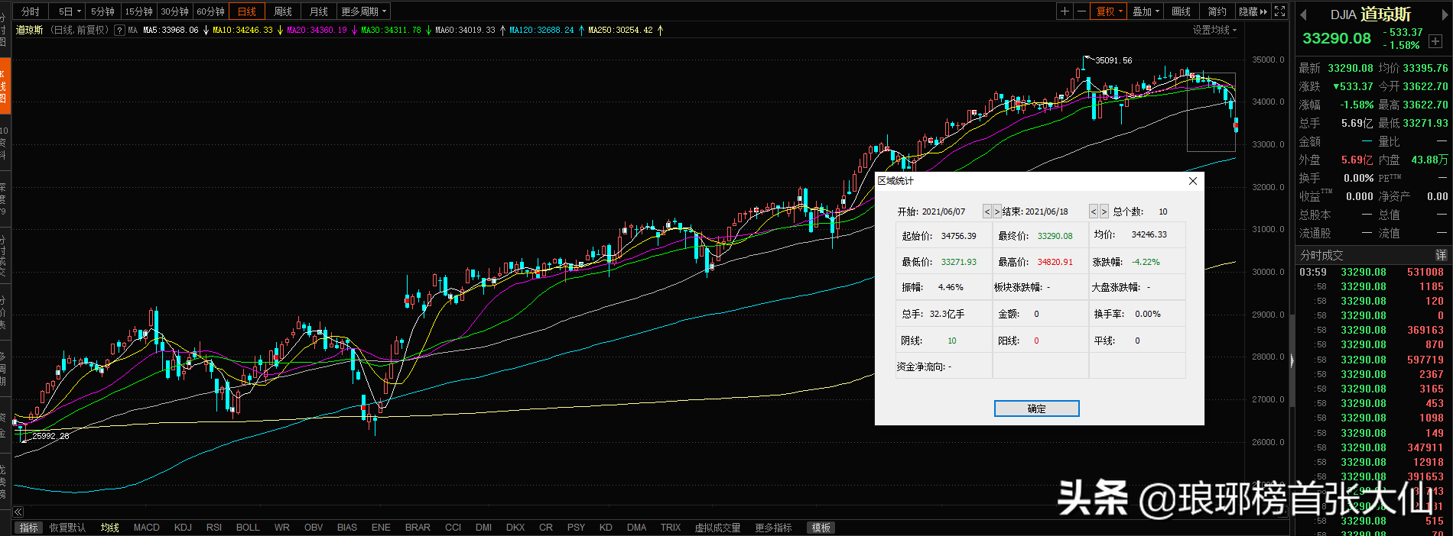Click the MA250:30254.42 legend value
1453x536 pixels.
pos(620,31)
